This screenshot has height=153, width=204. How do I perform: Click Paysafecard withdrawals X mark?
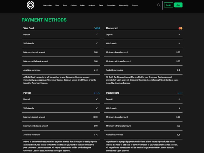point(179,108)
